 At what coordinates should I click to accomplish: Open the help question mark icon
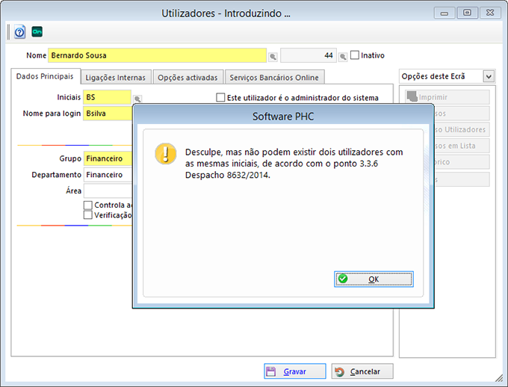tap(19, 32)
